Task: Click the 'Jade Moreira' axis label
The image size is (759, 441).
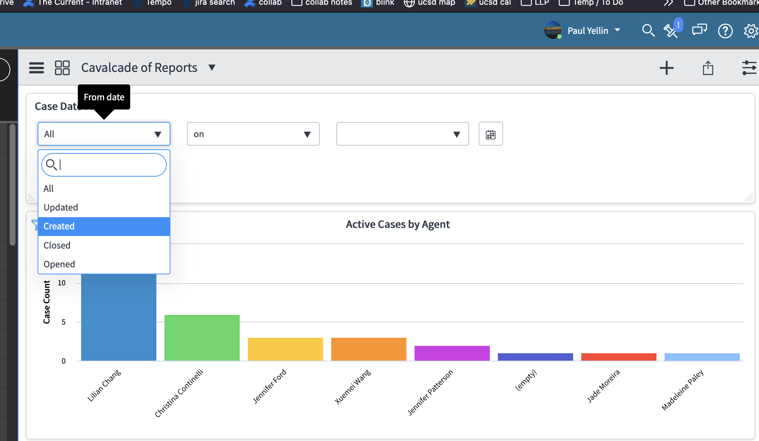Action: pos(603,386)
